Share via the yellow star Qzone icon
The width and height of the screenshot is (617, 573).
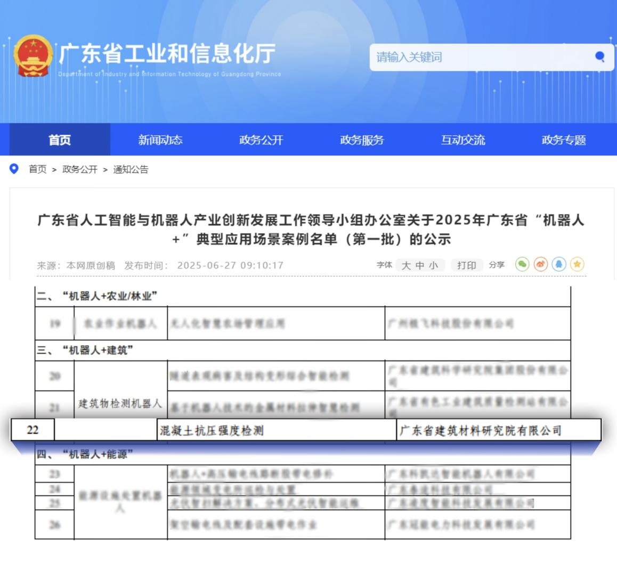click(x=577, y=265)
